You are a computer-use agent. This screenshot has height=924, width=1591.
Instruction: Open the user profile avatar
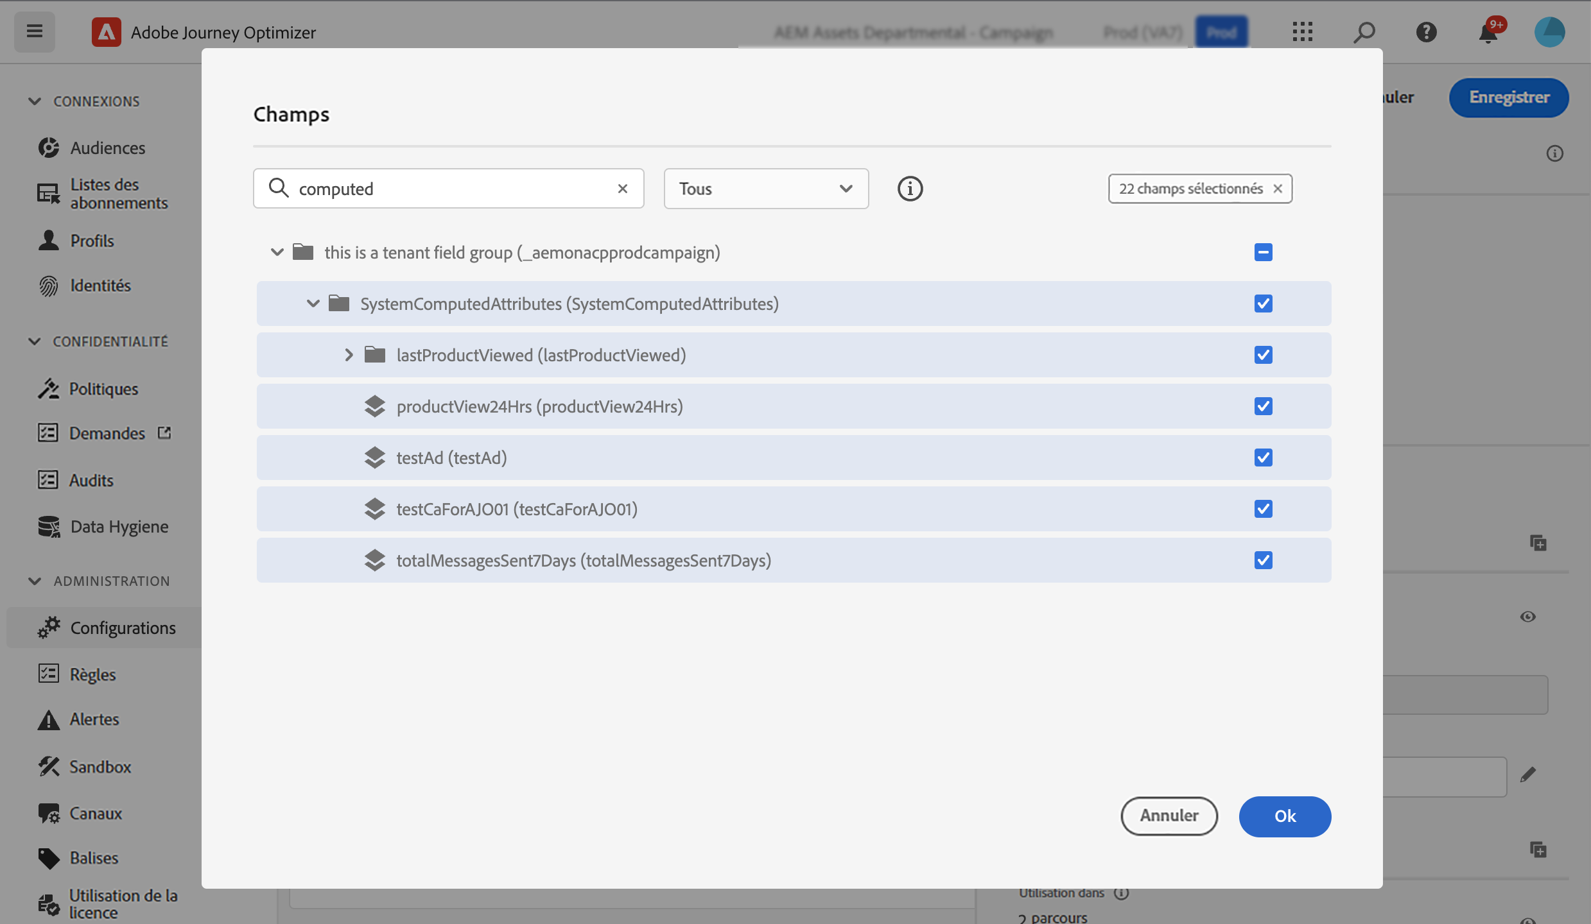pyautogui.click(x=1549, y=32)
